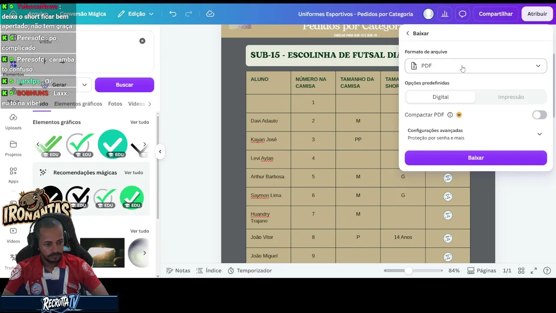Go back from the Baixar panel
The width and height of the screenshot is (556, 313).
point(407,33)
